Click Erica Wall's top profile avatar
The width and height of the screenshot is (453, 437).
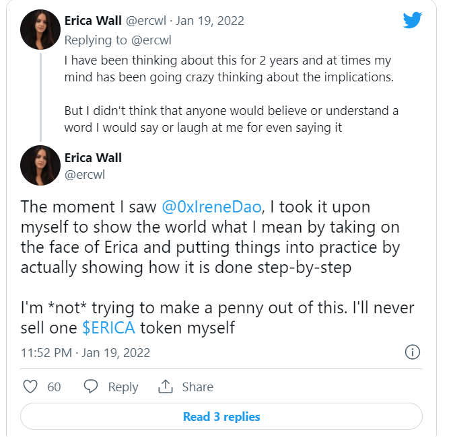coord(40,30)
